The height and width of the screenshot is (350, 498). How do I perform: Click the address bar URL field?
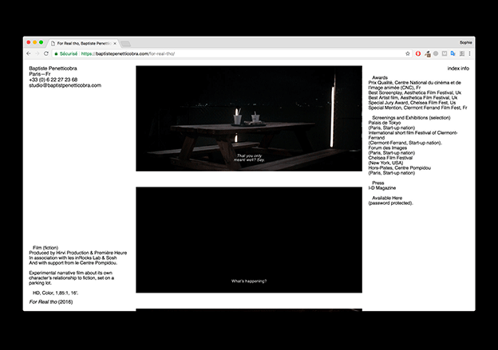pyautogui.click(x=239, y=53)
